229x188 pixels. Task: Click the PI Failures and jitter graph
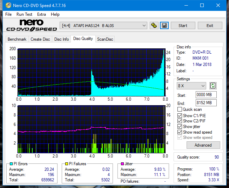click(x=92, y=129)
